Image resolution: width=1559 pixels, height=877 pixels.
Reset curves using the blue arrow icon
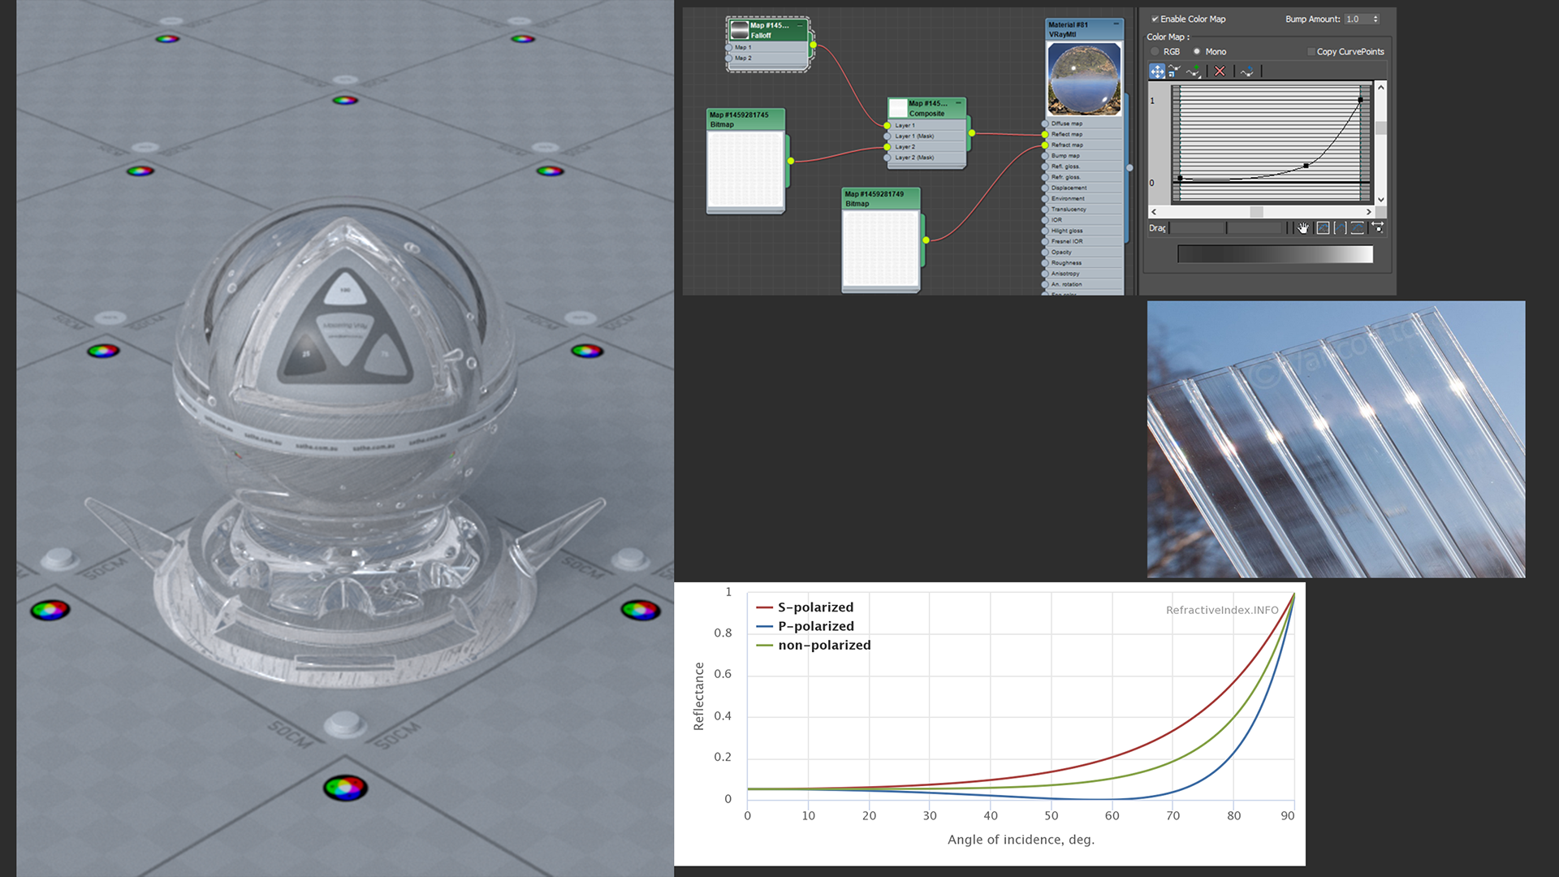click(x=1246, y=71)
